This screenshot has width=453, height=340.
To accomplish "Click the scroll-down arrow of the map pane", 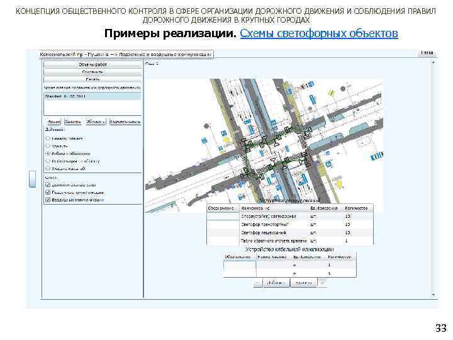I will [433, 295].
